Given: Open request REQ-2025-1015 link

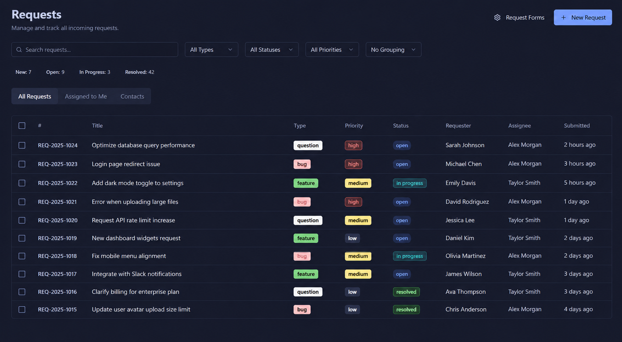Looking at the screenshot, I should pos(57,310).
